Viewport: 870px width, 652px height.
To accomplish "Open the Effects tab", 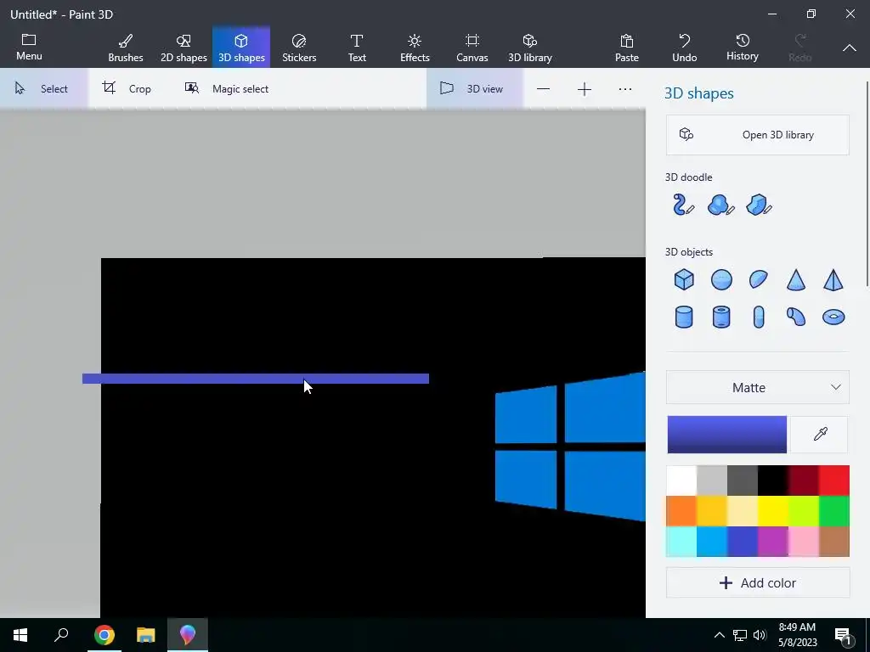I will 415,48.
